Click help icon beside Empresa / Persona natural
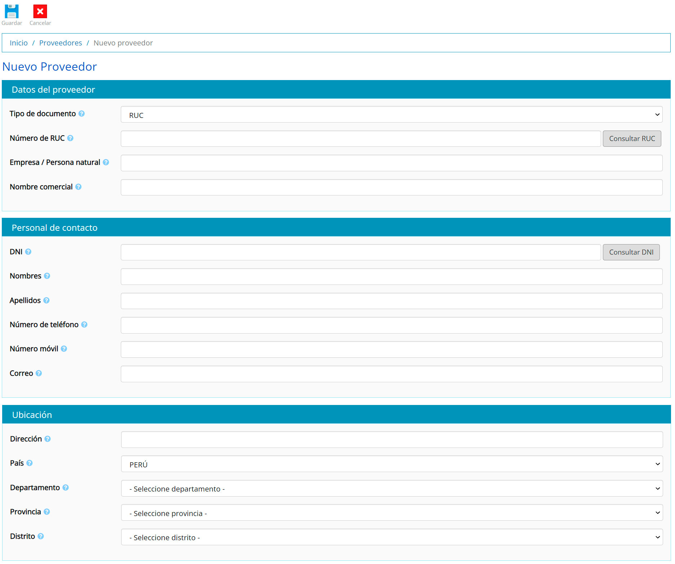The width and height of the screenshot is (675, 564). pos(106,162)
